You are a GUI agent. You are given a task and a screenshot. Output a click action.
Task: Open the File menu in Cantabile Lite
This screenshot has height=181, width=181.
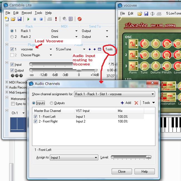8,13
